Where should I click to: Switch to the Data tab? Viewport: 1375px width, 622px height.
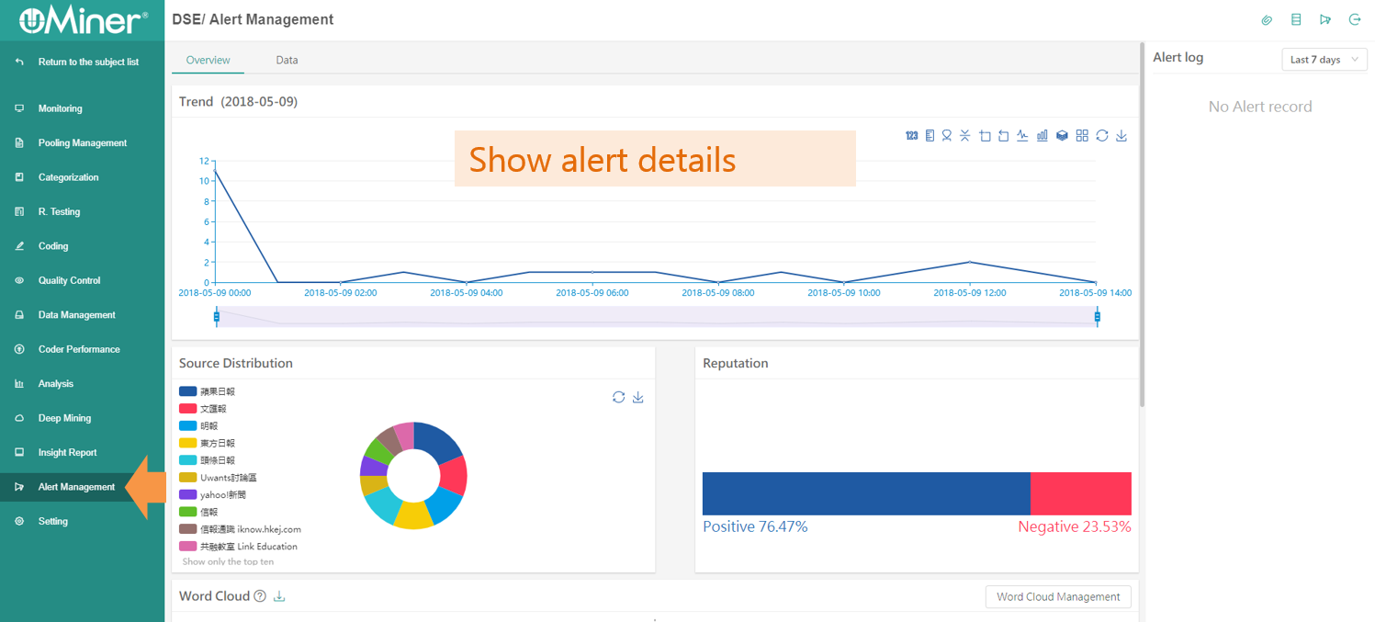287,60
